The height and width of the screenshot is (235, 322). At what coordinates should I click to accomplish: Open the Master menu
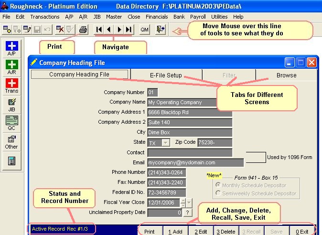pos(114,17)
